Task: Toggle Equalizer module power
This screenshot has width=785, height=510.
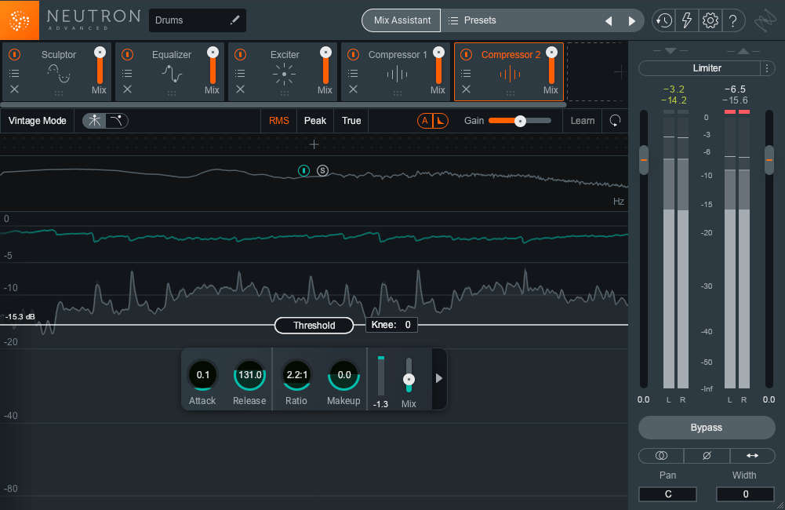Action: coord(128,54)
